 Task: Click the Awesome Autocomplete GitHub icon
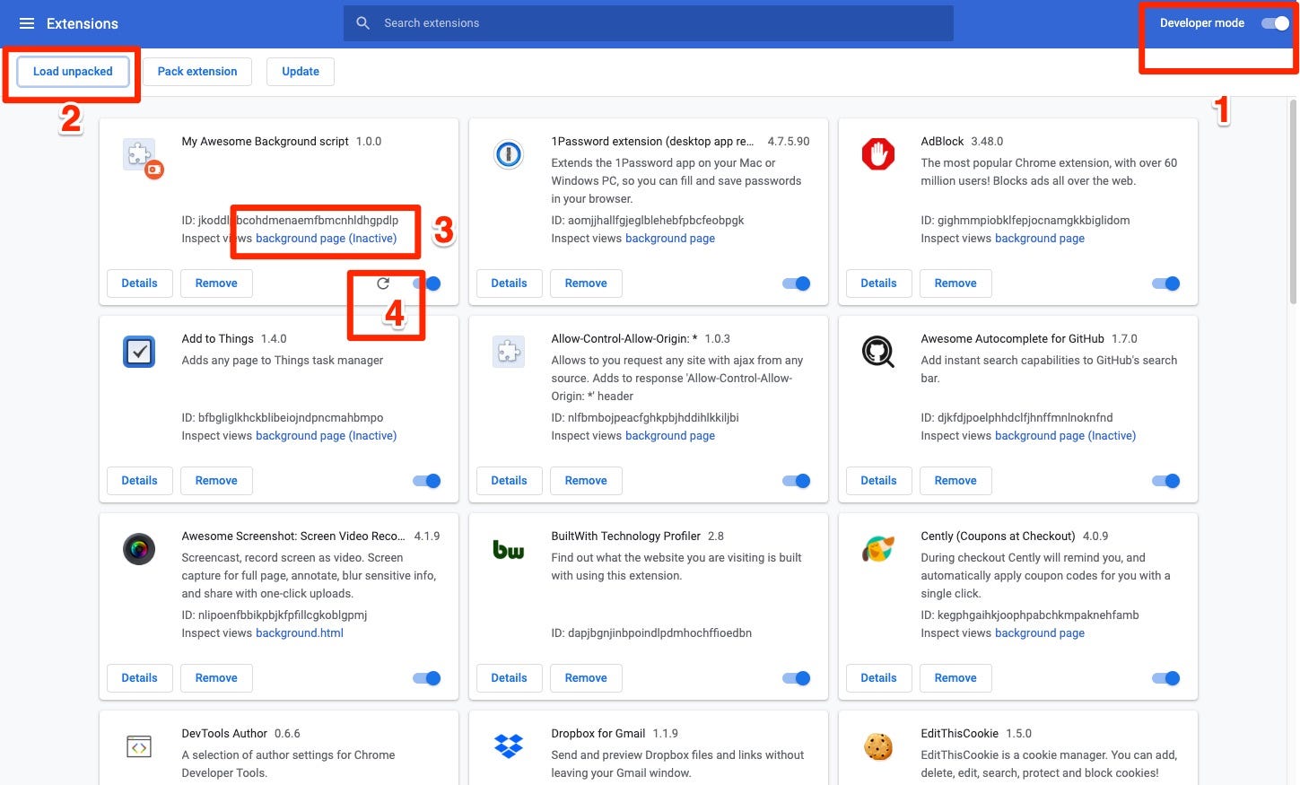(x=878, y=352)
